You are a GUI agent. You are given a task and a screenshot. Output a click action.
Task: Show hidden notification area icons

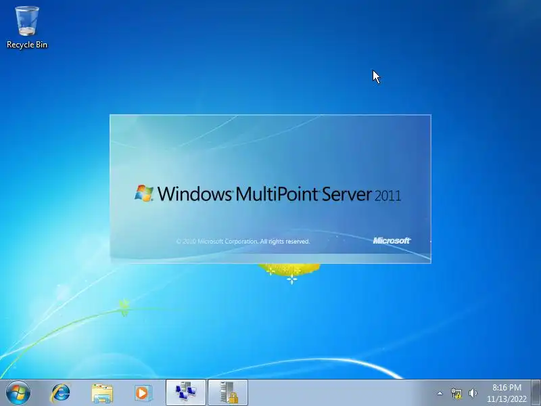click(x=440, y=393)
